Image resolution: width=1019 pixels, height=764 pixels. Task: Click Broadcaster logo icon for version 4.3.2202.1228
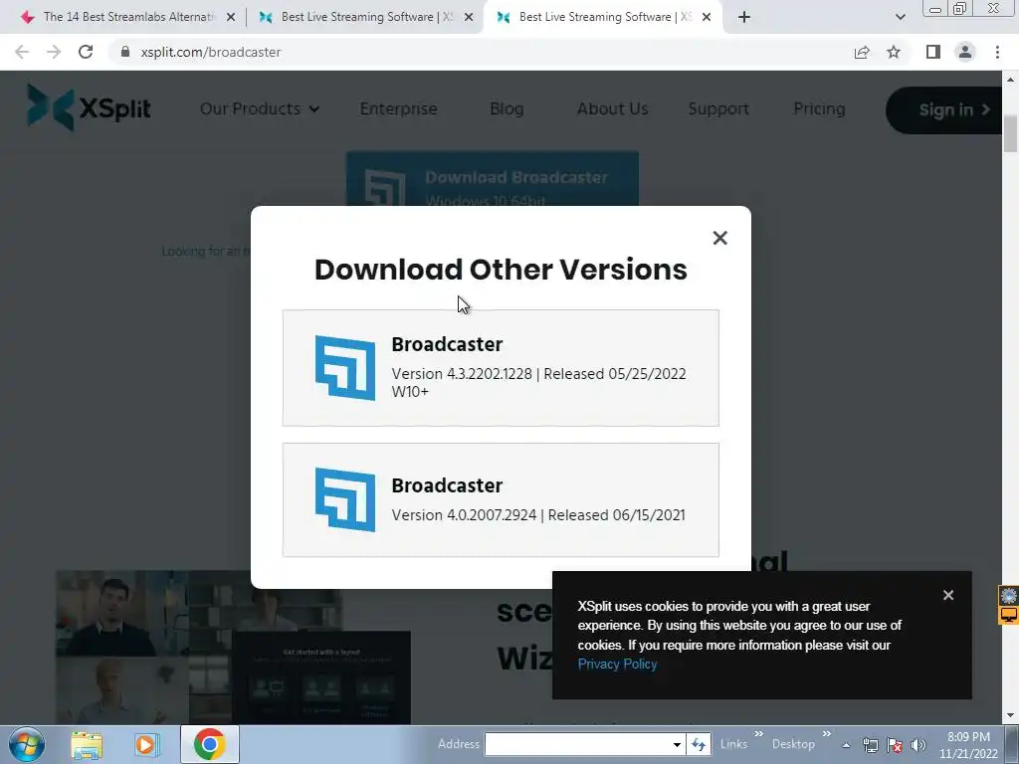(x=345, y=368)
